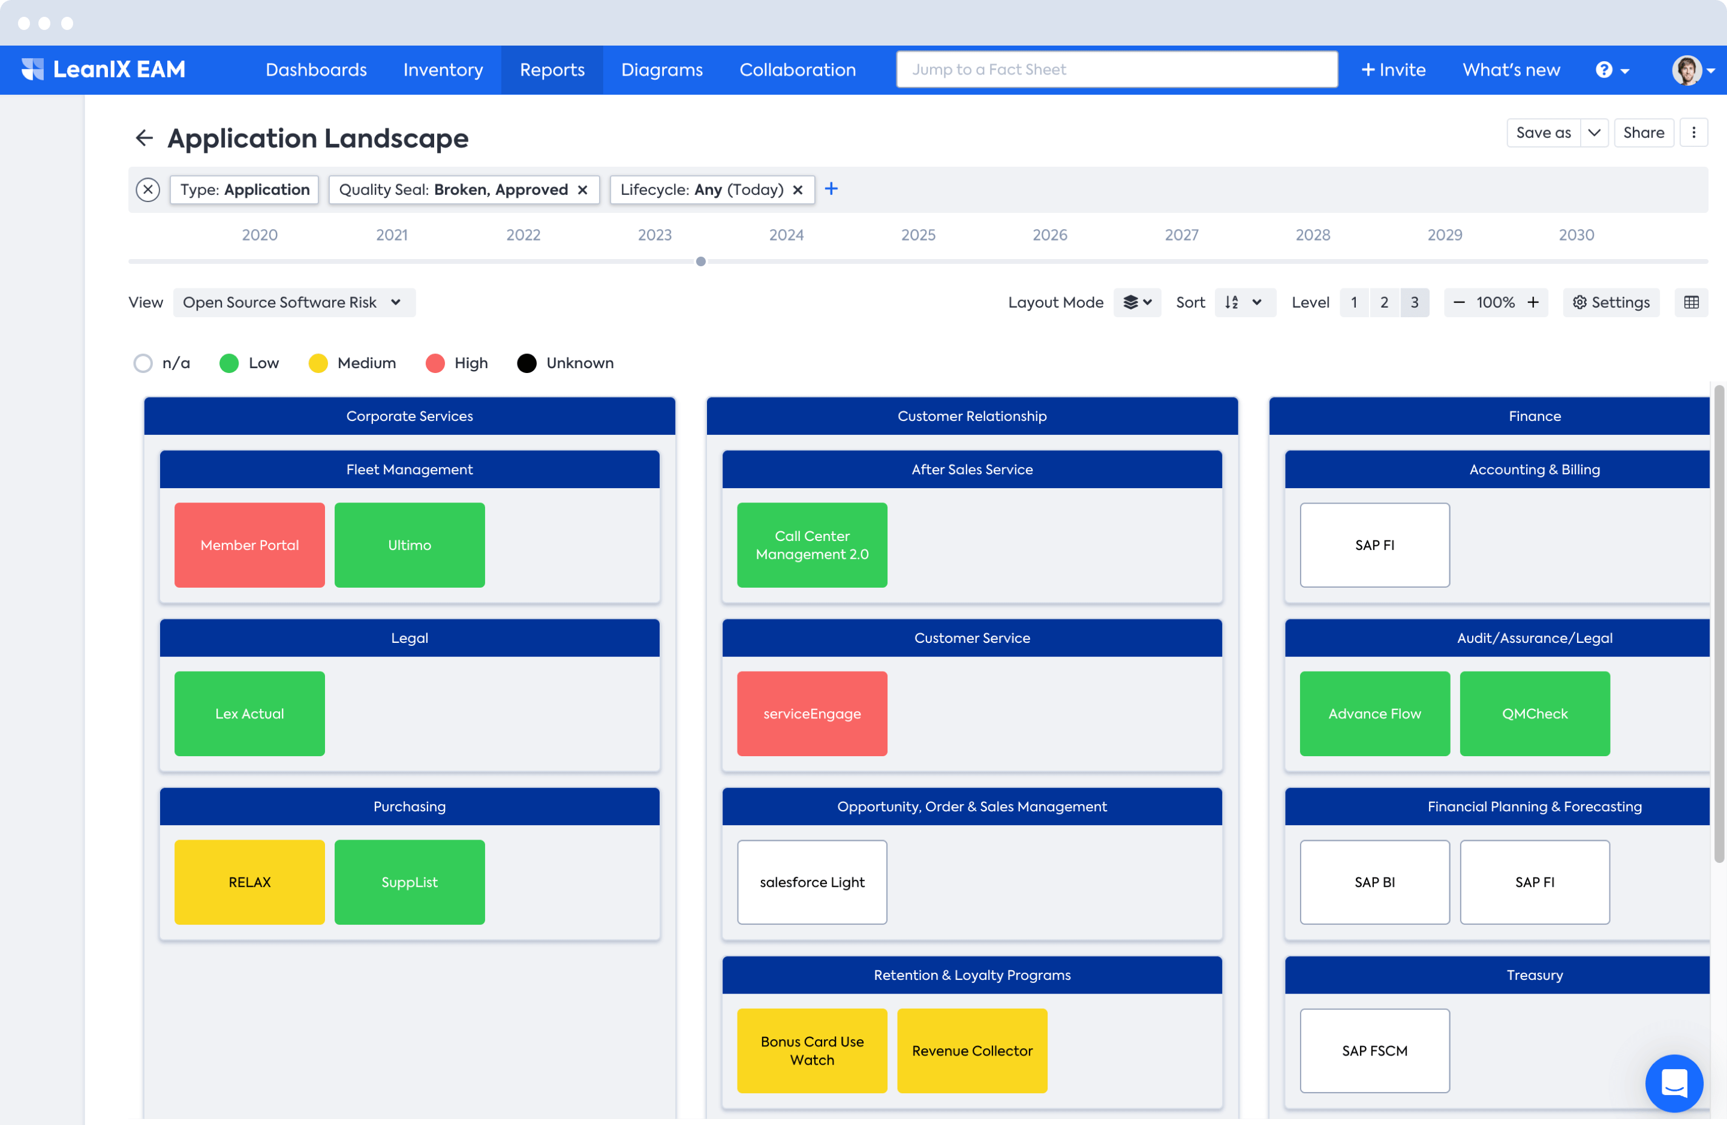This screenshot has width=1727, height=1125.
Task: Toggle the Unknown legend item
Action: click(565, 363)
